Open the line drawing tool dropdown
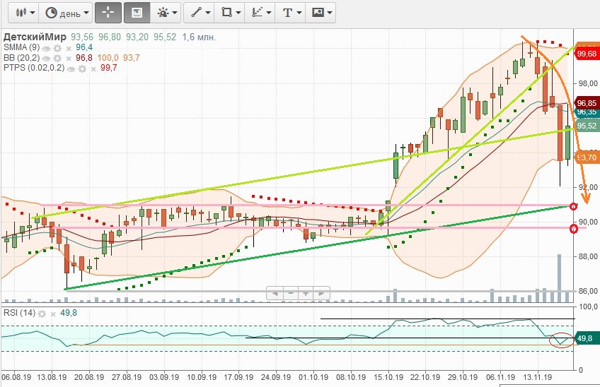The width and height of the screenshot is (600, 387). click(x=200, y=13)
